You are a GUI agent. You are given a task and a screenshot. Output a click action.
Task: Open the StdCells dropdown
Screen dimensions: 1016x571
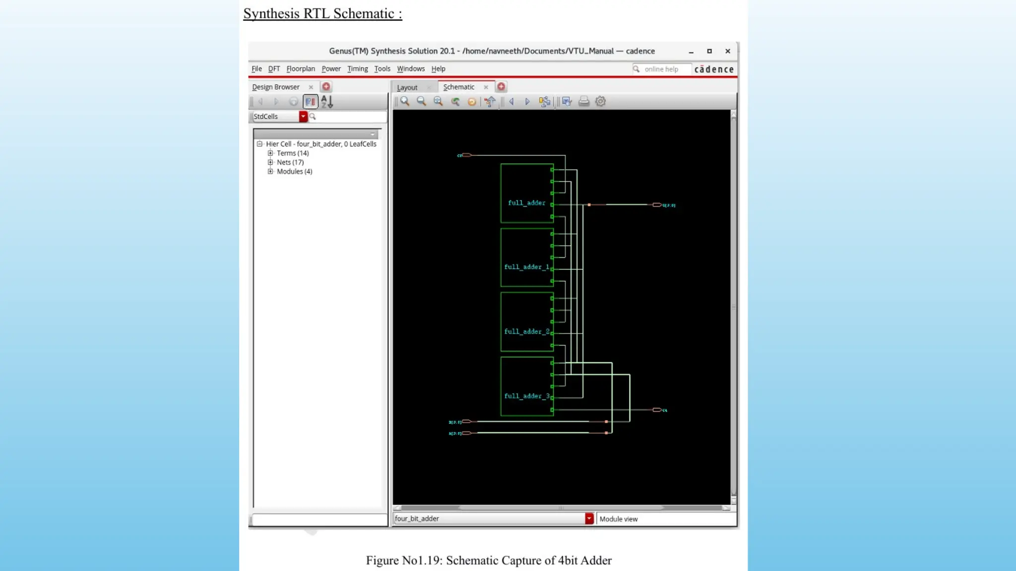point(303,116)
